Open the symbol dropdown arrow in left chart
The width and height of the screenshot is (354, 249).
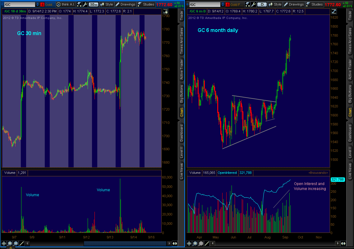click(38, 4)
